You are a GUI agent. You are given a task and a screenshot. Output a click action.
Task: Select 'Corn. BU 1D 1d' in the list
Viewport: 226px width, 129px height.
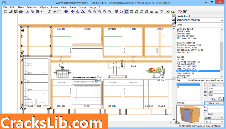(185, 29)
